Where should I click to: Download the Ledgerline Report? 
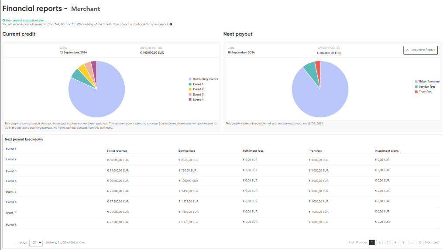(x=420, y=50)
